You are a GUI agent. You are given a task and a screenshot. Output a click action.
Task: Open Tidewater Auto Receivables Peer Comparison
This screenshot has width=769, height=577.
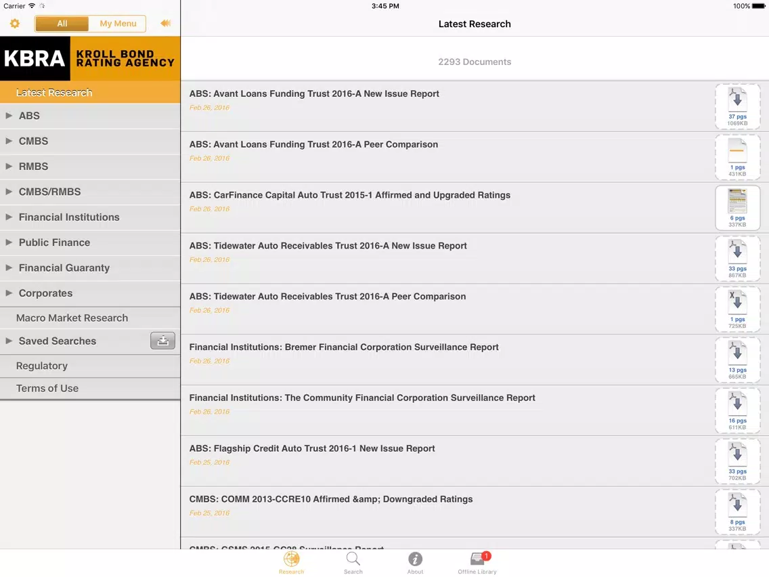pos(328,297)
